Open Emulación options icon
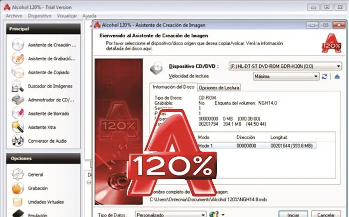This screenshot has width=349, height=217. click(18, 214)
